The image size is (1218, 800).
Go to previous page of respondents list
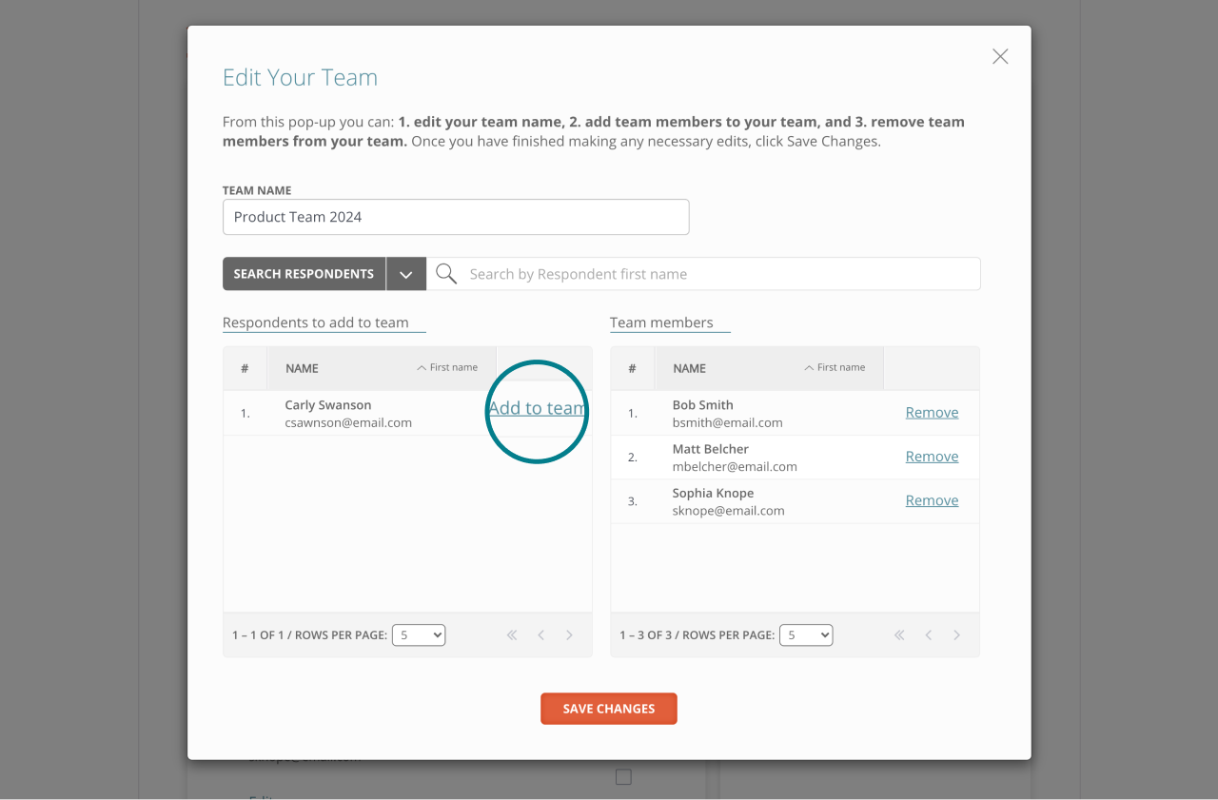[540, 635]
